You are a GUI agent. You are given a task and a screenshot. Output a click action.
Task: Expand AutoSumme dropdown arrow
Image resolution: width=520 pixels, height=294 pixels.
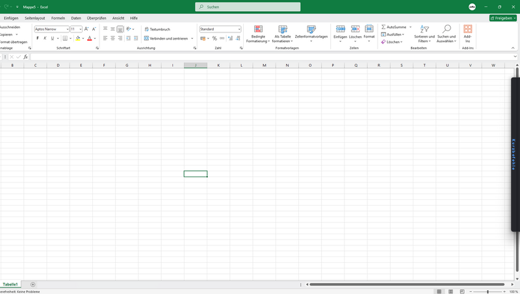[x=411, y=27]
